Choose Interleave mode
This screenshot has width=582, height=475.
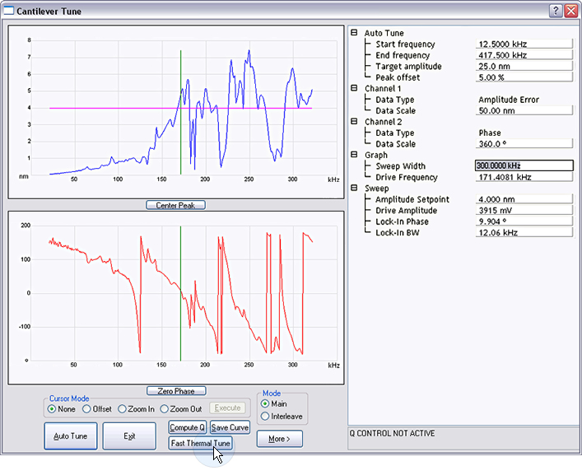[264, 417]
